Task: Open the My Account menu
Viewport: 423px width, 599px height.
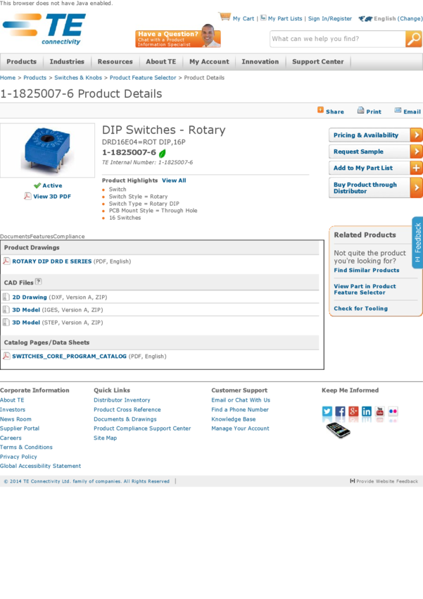Action: [210, 61]
